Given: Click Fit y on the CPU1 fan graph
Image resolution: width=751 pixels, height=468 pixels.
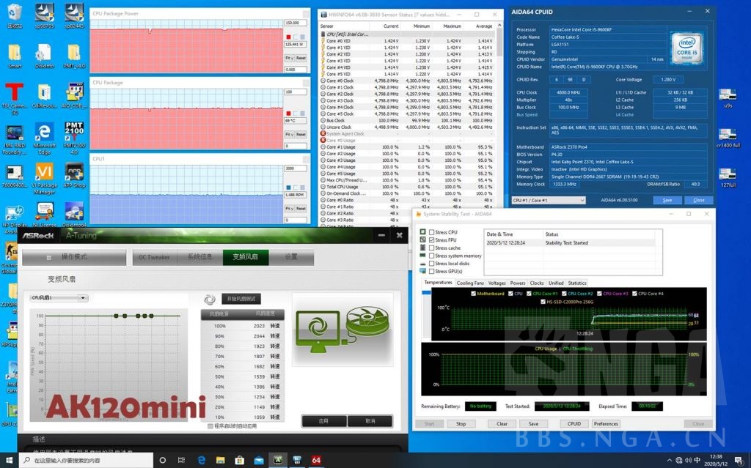Looking at the screenshot, I should (289, 209).
